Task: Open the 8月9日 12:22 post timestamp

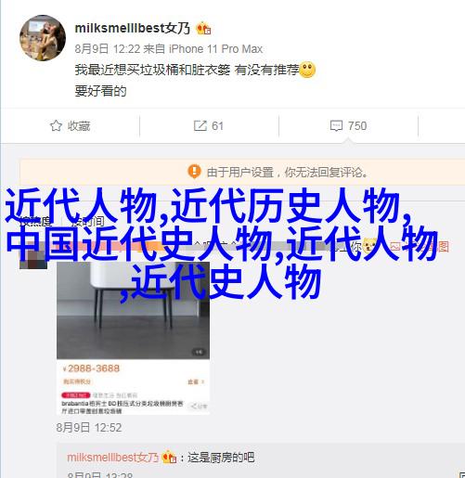Action: point(108,49)
